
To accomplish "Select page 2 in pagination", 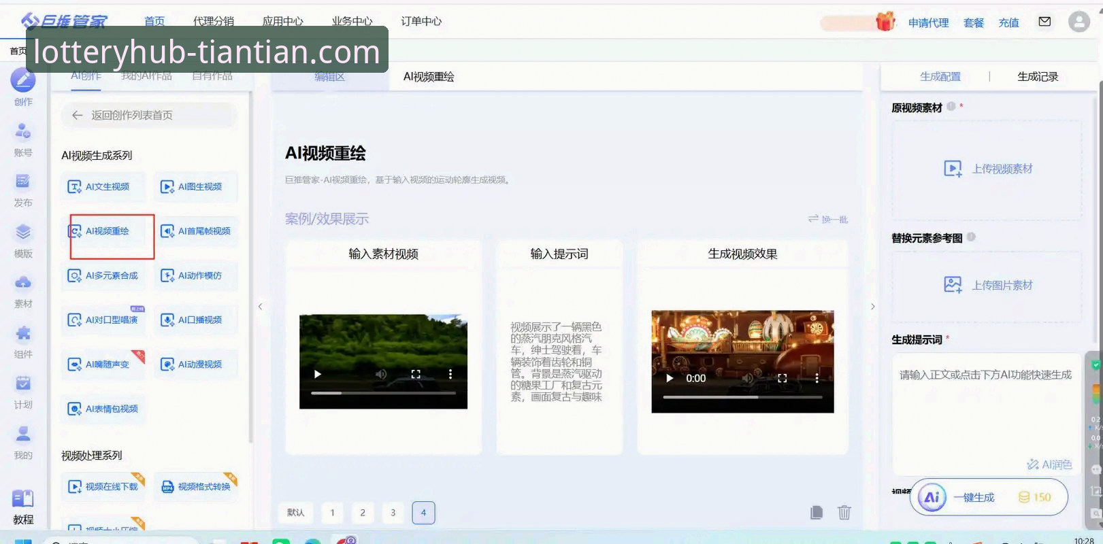I will [363, 513].
